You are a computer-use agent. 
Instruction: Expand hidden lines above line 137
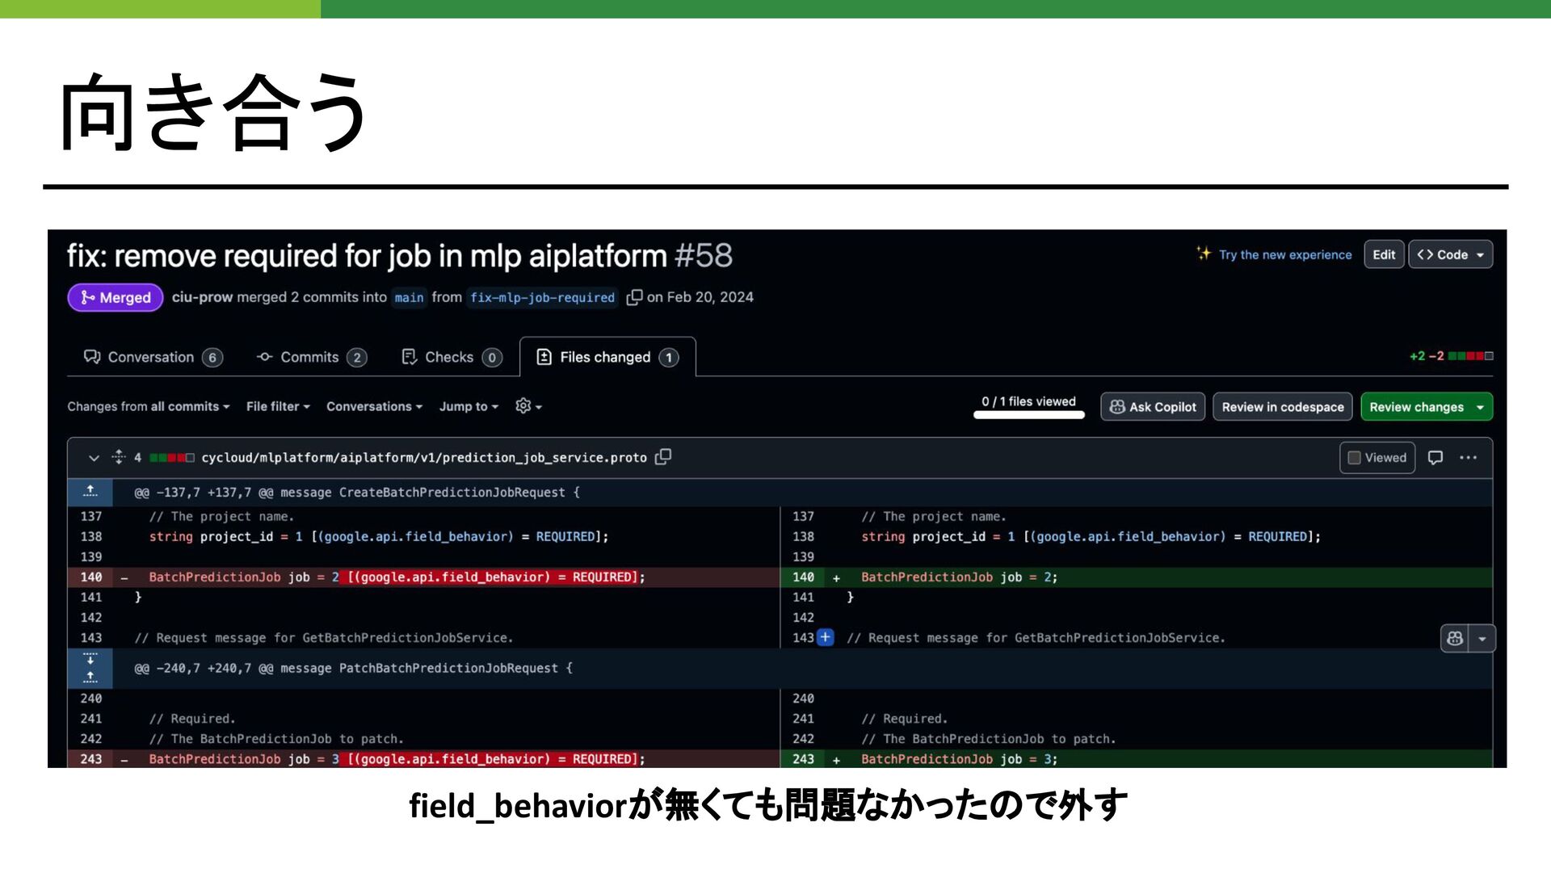click(90, 491)
